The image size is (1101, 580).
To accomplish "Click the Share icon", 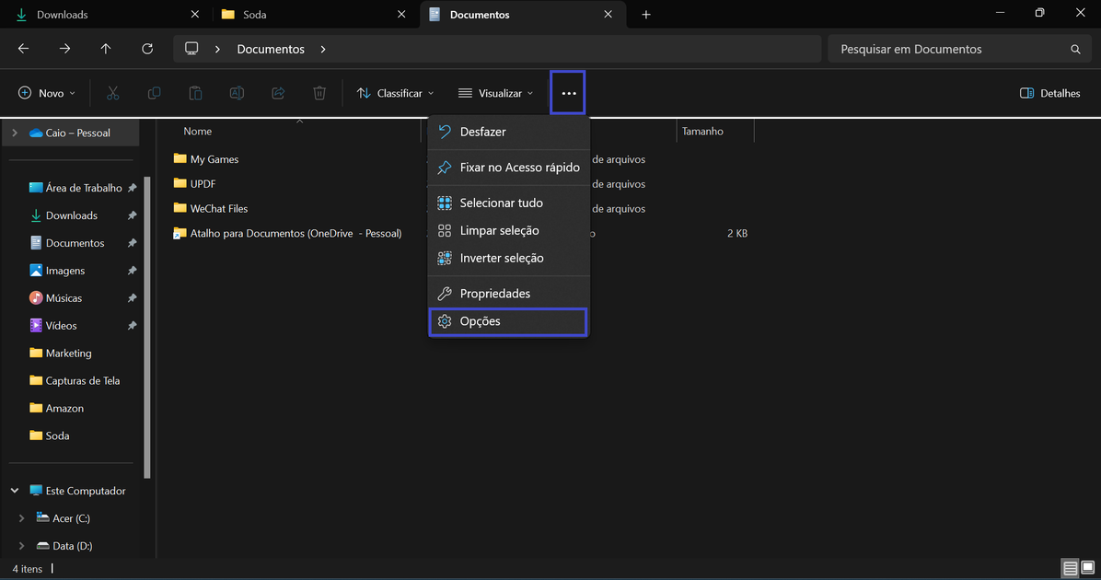I will click(278, 93).
